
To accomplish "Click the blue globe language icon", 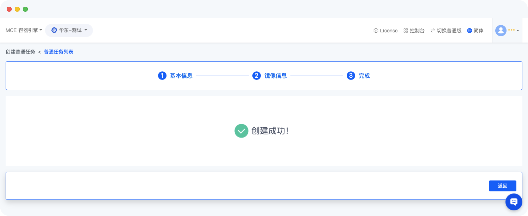I will click(469, 30).
